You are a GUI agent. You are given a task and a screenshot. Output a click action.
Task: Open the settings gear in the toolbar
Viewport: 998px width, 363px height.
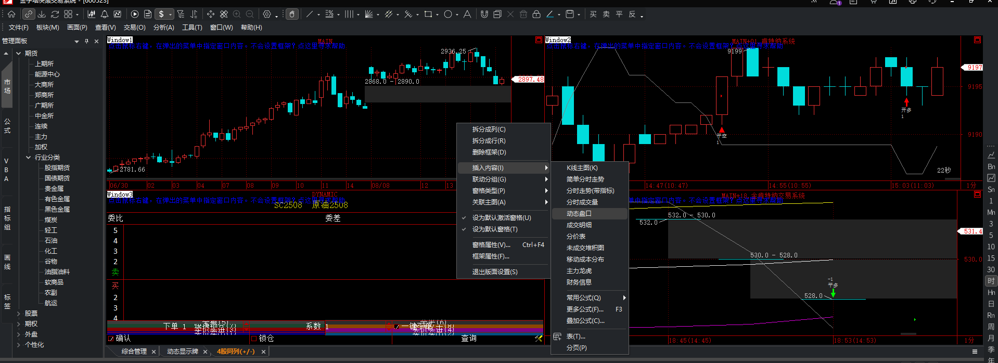click(x=267, y=14)
